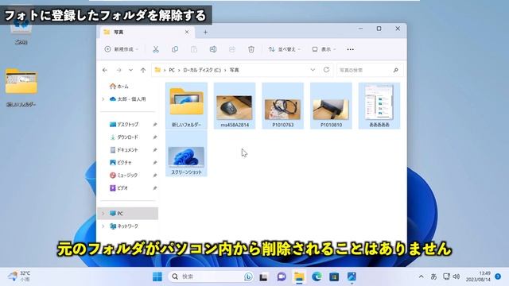
Task: Open the weather widget 32°C
Action: click(x=19, y=276)
